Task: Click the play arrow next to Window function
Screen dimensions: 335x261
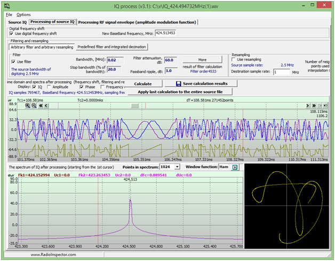Action: tap(235, 168)
